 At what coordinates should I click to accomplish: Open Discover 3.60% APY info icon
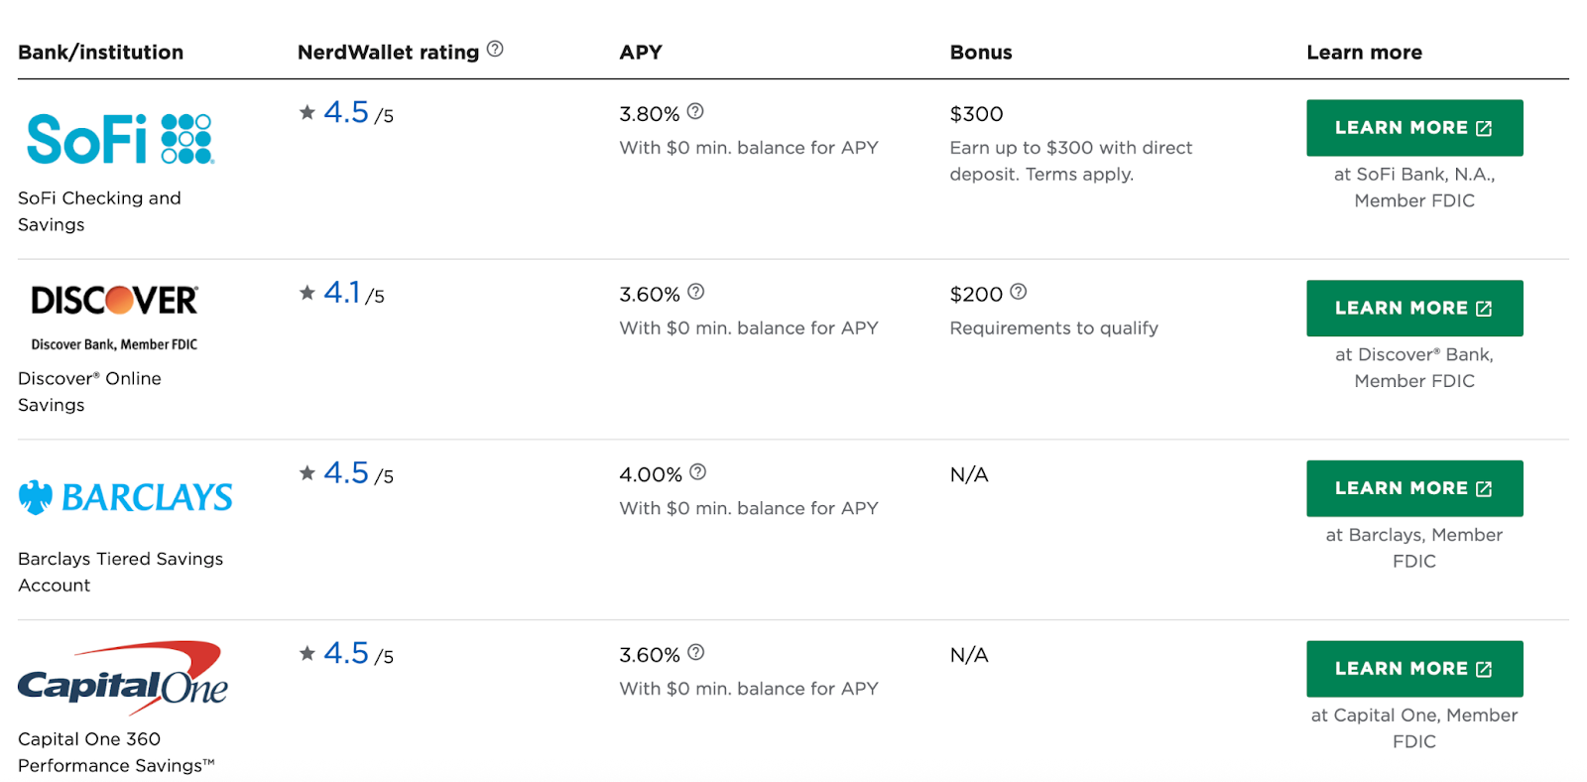tap(696, 292)
